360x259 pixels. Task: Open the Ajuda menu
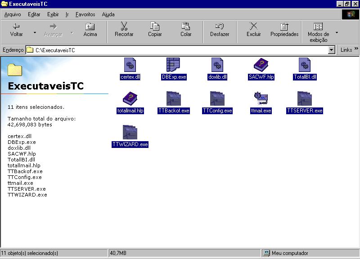tap(108, 14)
